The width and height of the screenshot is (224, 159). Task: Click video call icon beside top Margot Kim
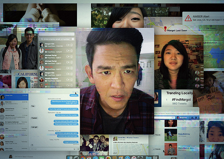[68, 45]
